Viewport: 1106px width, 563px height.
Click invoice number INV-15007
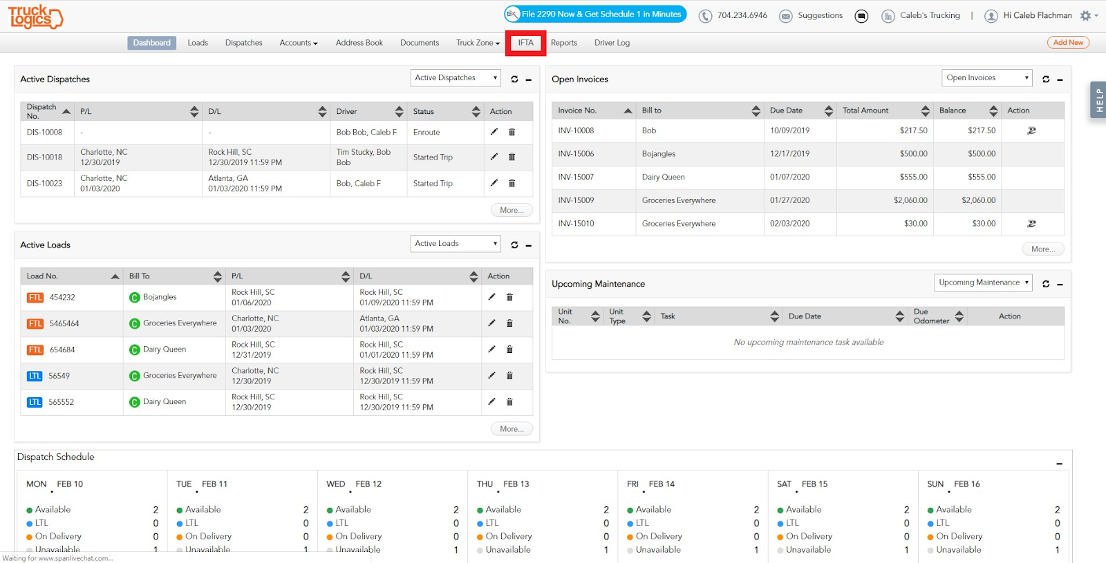[x=576, y=177]
